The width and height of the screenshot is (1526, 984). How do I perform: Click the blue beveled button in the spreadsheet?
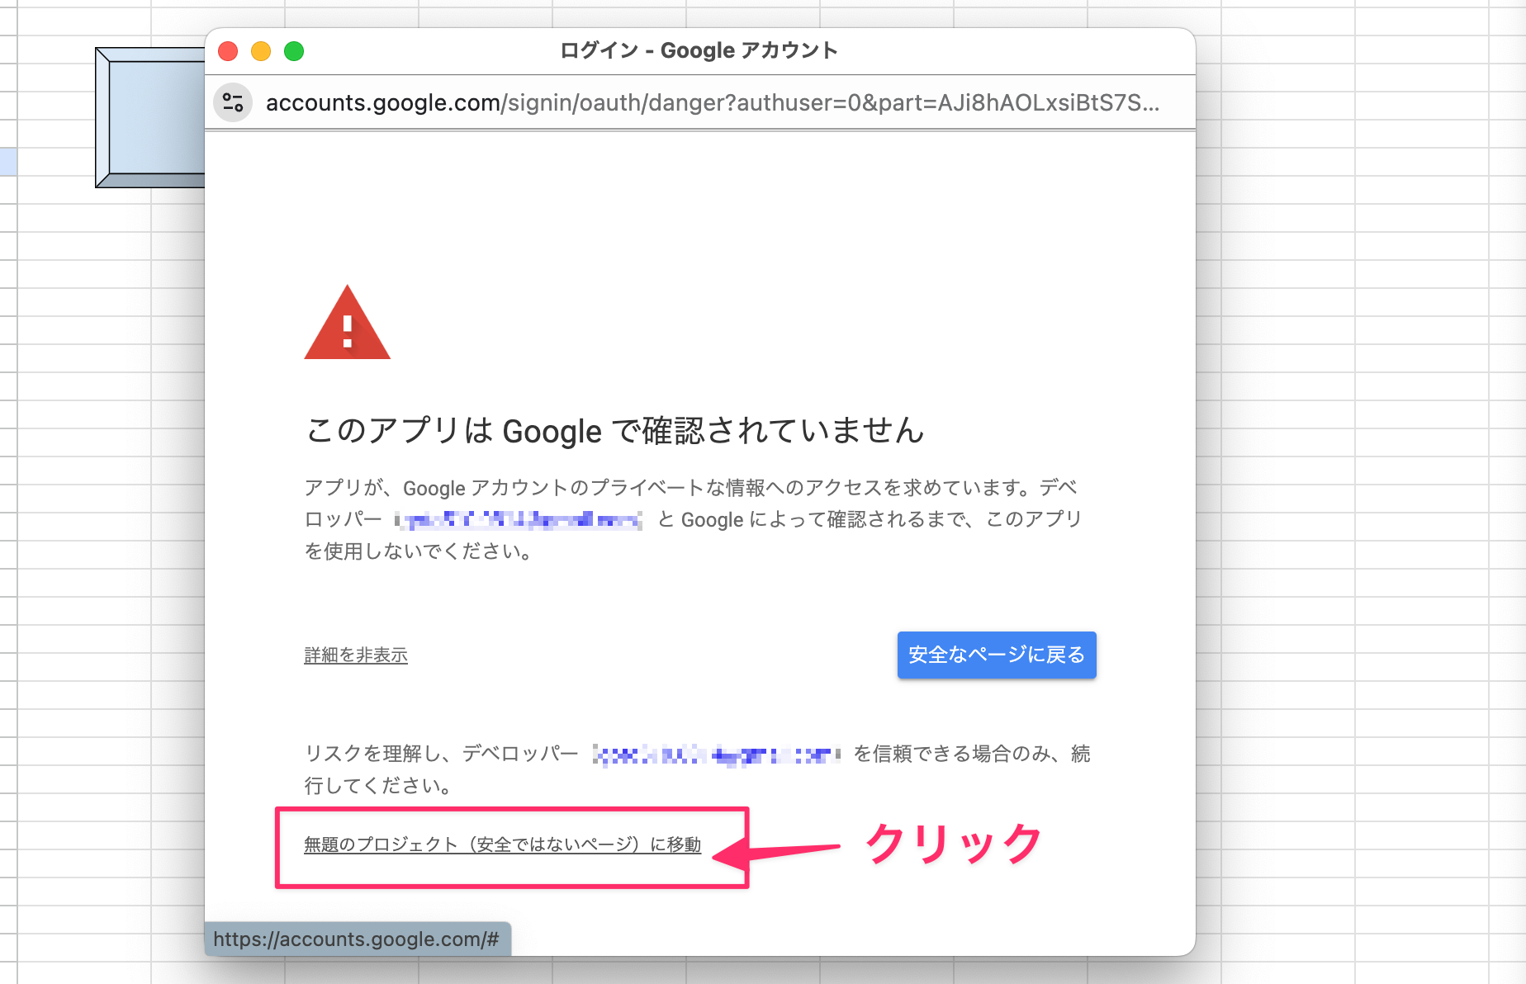pos(150,117)
